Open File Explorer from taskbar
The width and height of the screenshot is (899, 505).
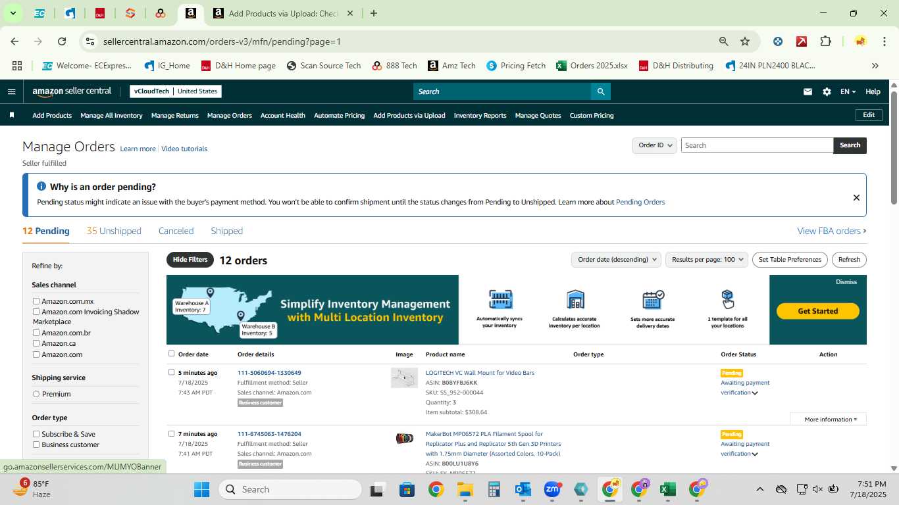(465, 489)
